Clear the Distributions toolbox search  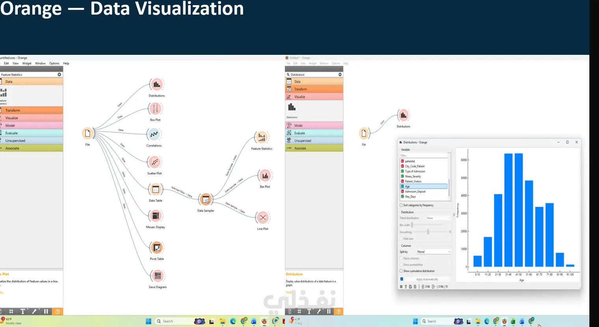pos(340,75)
